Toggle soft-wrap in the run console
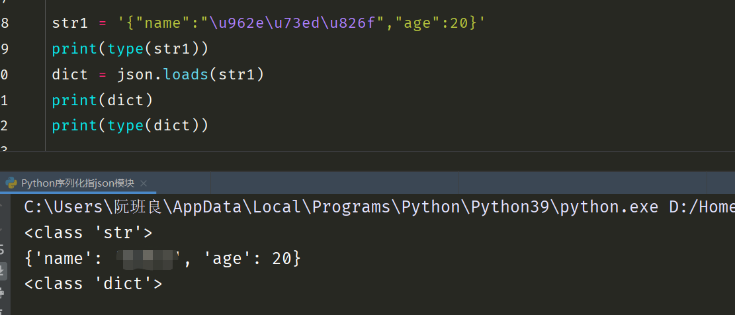Viewport: 735px width, 315px height. (x=3, y=249)
